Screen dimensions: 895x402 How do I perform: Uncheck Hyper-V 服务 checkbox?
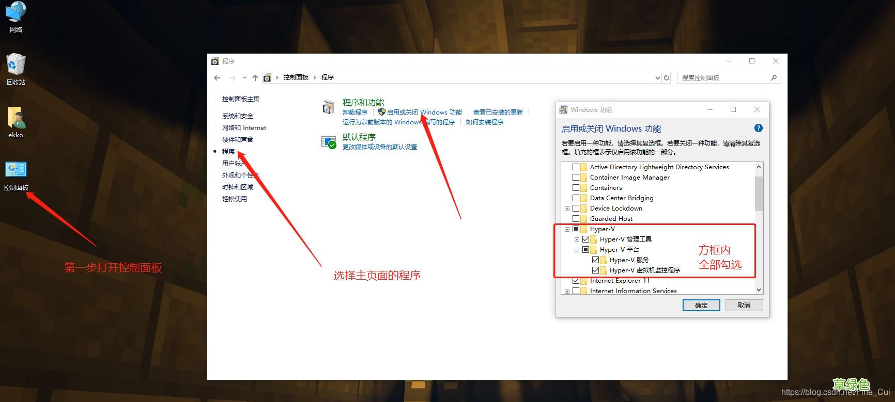point(595,260)
